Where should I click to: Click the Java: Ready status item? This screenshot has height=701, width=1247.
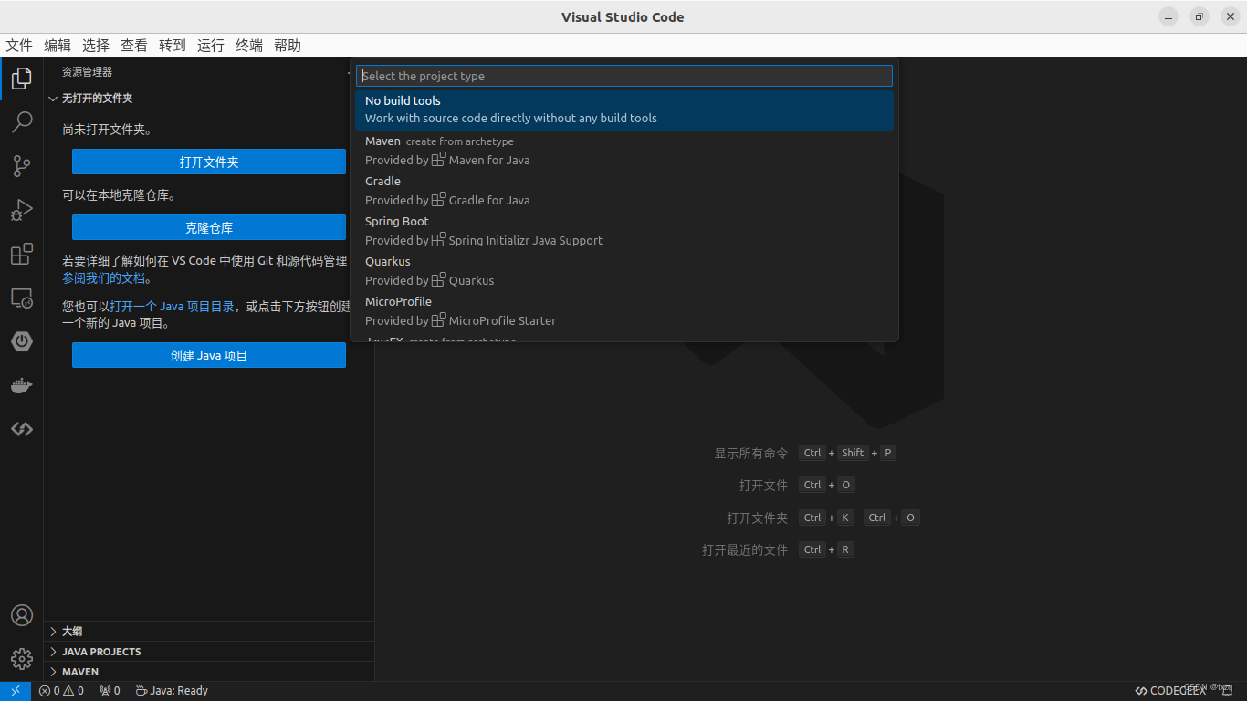click(173, 691)
